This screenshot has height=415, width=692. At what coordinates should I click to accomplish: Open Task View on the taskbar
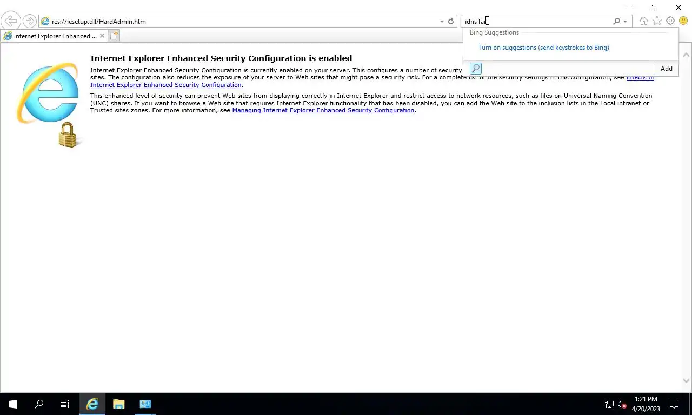coord(65,404)
